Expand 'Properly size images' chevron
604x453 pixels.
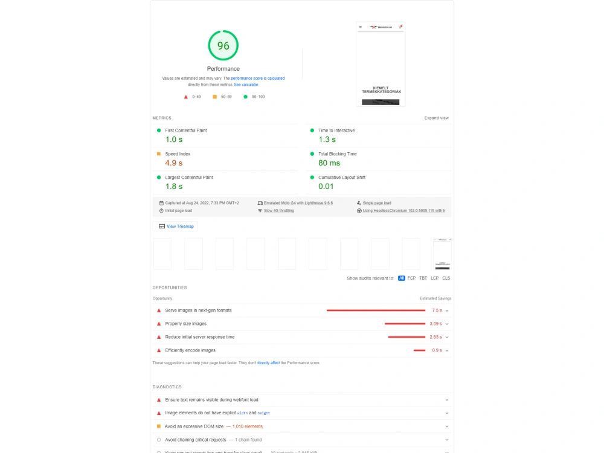pyautogui.click(x=447, y=324)
